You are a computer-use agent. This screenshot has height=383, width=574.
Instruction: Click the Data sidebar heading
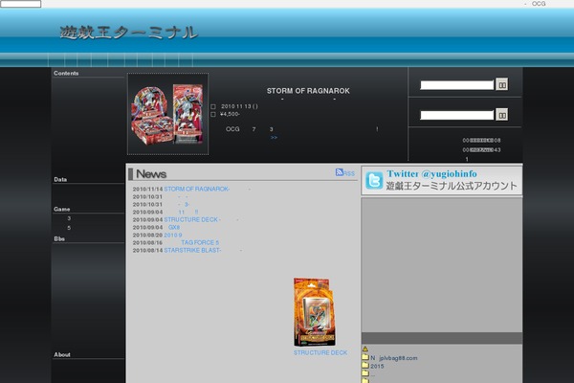60,180
